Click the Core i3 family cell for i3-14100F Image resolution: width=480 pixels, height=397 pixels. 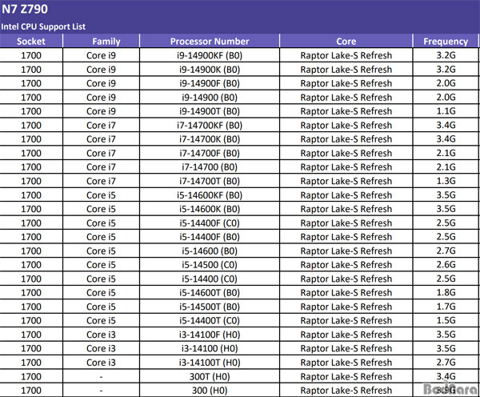(x=101, y=335)
